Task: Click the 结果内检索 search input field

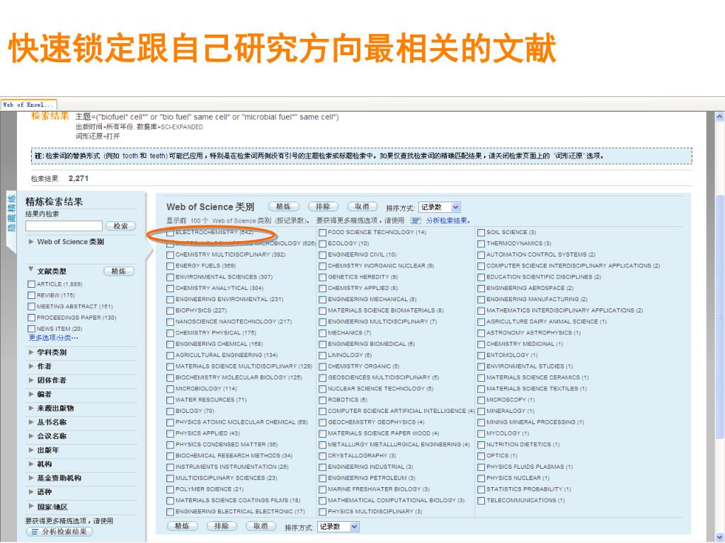Action: 64,226
